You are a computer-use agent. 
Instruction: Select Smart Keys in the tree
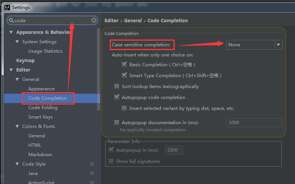[x=40, y=117]
